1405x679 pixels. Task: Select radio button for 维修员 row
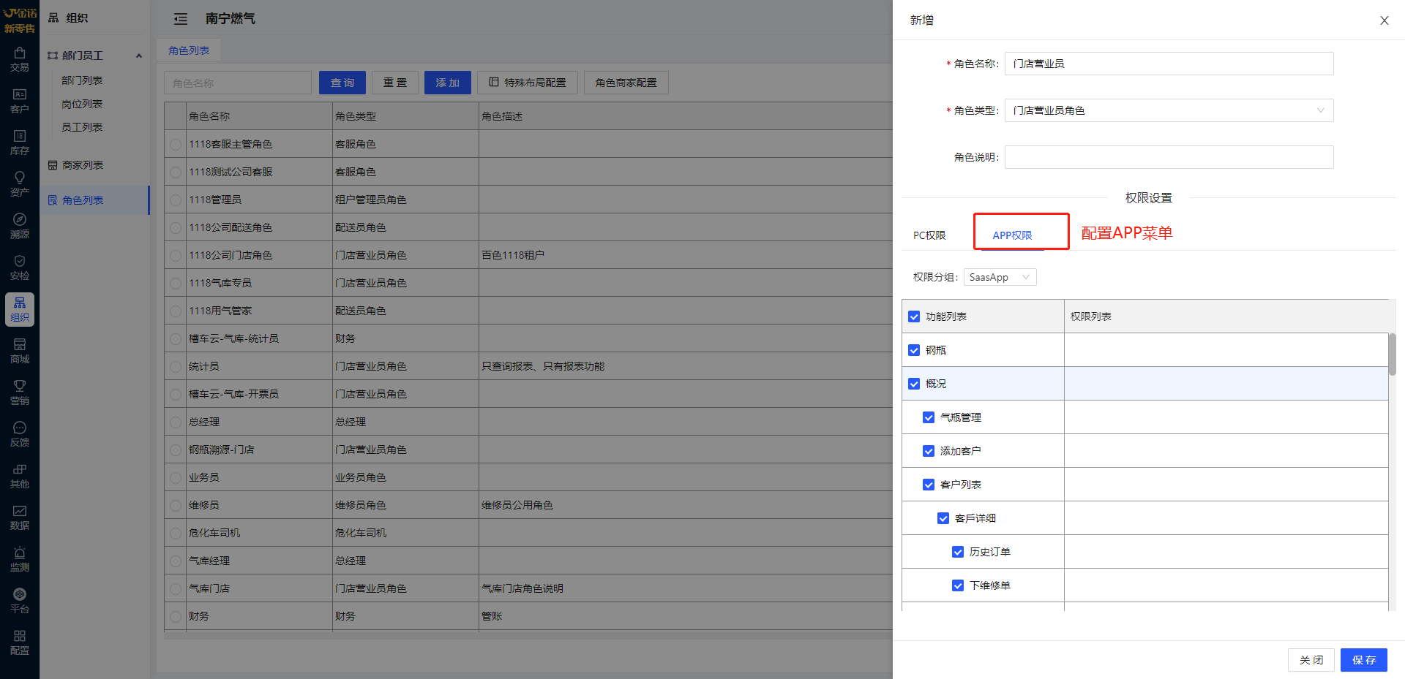[176, 506]
